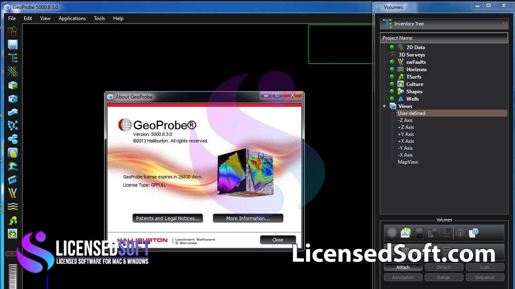This screenshot has width=515, height=289.
Task: Select the floppy disk Save icon in left toolbar
Action: (12, 45)
